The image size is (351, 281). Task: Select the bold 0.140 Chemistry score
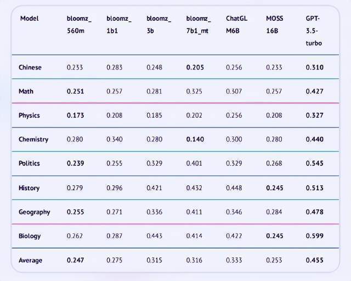click(x=194, y=139)
